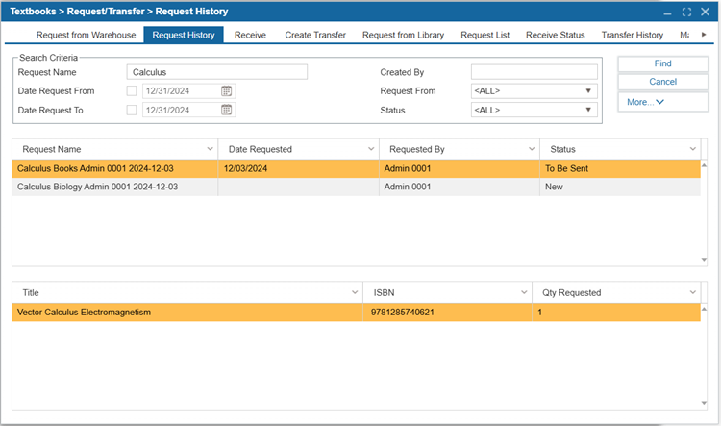Click the Request Name input field

pos(217,72)
